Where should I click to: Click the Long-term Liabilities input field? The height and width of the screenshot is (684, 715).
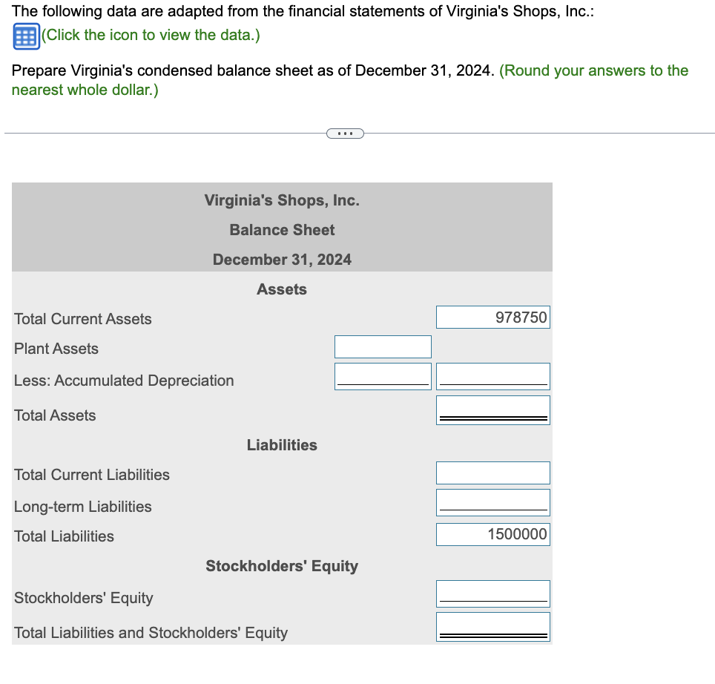493,502
